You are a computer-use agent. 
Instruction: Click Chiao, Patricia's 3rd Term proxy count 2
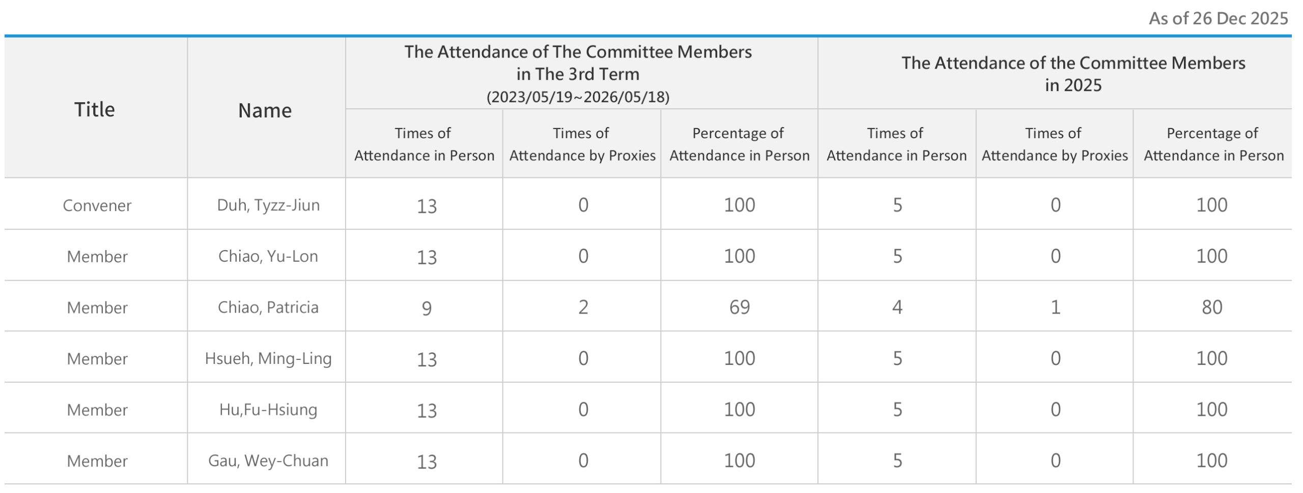[x=583, y=307]
